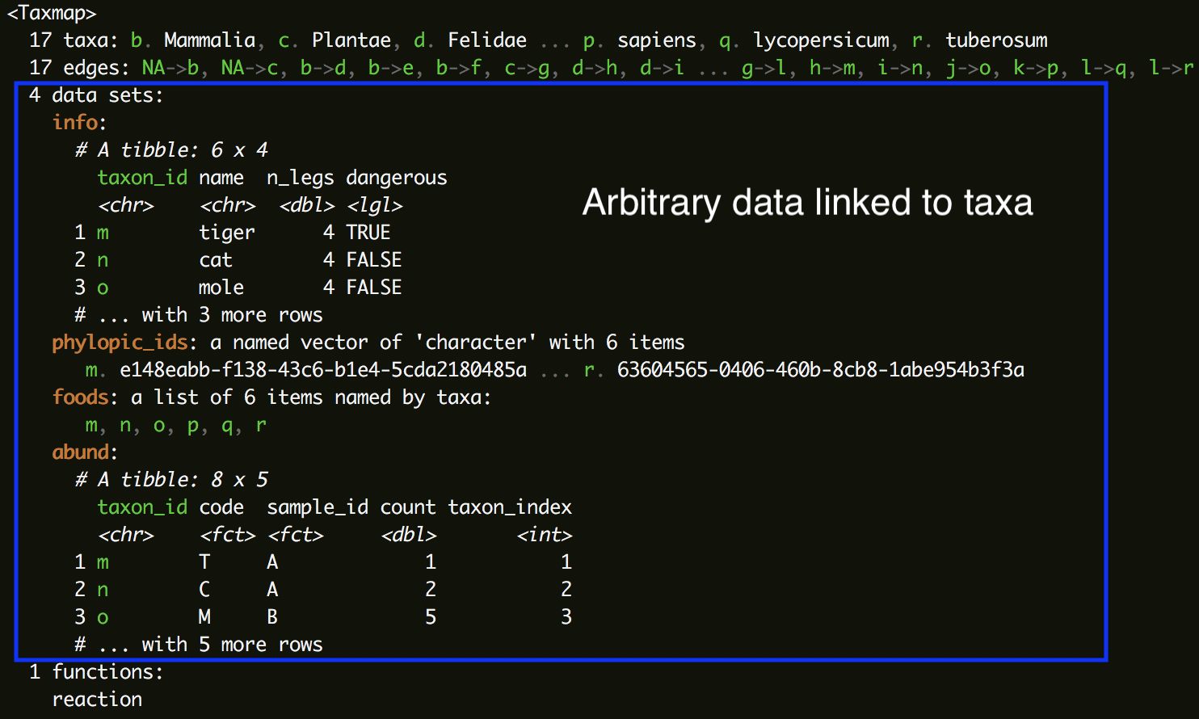Click the 'taxon_index' column header
Image resolution: width=1199 pixels, height=719 pixels.
pos(510,507)
